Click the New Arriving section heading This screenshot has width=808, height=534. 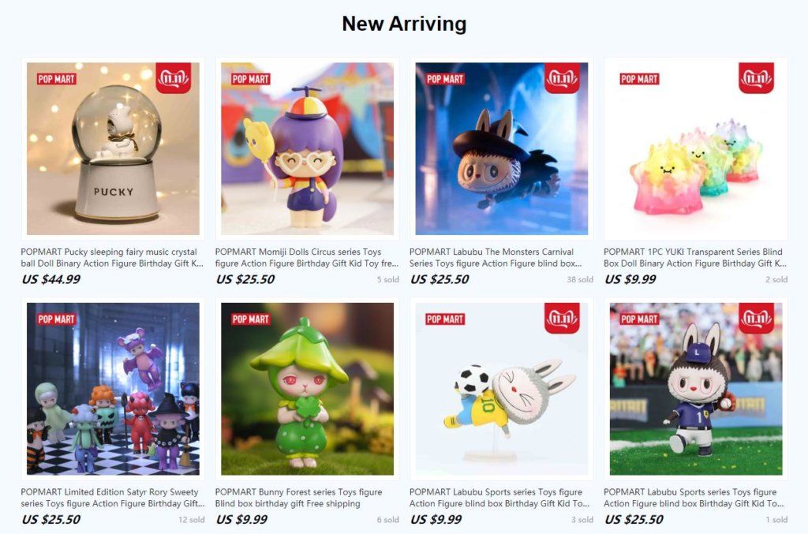[x=405, y=24]
